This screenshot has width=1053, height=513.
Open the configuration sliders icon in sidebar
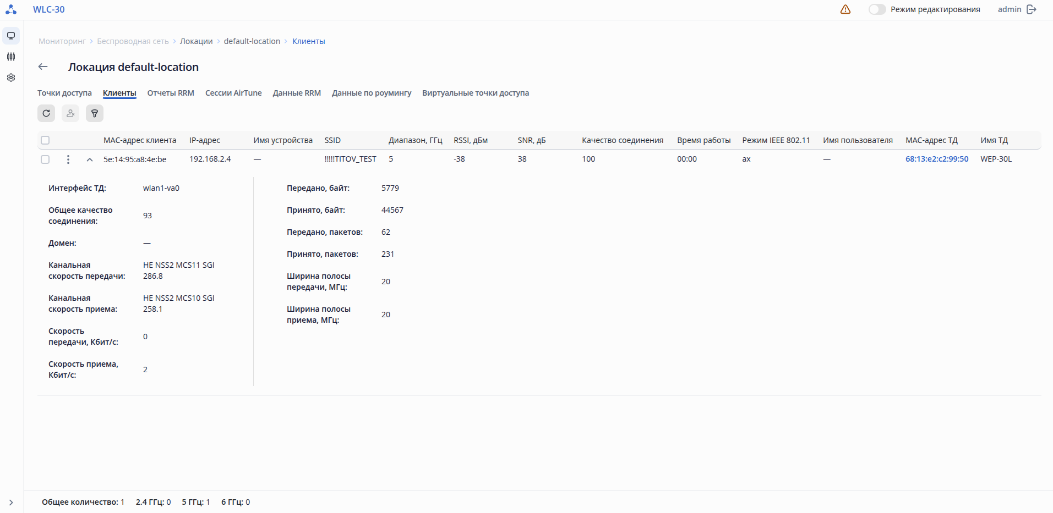coord(11,57)
